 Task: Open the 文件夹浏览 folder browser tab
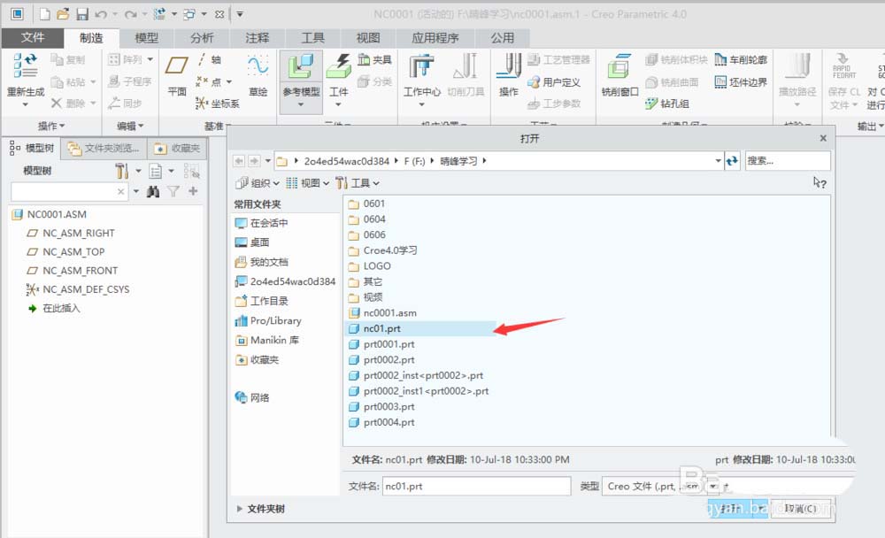pyautogui.click(x=104, y=148)
